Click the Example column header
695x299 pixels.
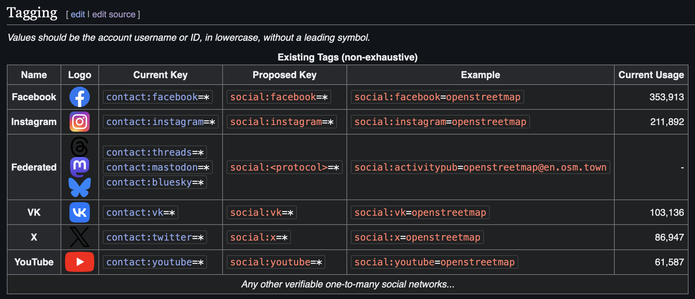[x=480, y=75]
